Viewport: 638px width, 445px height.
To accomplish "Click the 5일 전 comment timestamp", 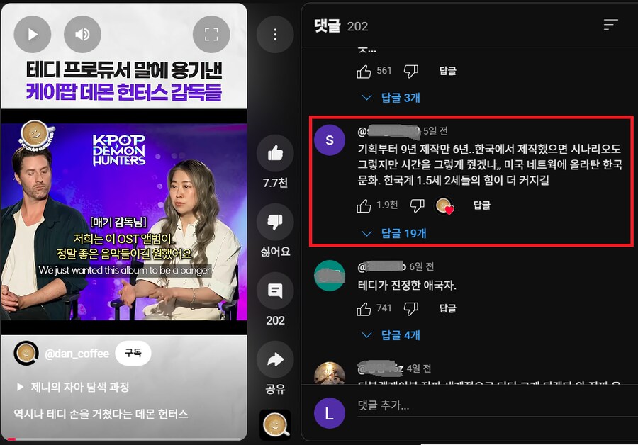I will 435,131.
